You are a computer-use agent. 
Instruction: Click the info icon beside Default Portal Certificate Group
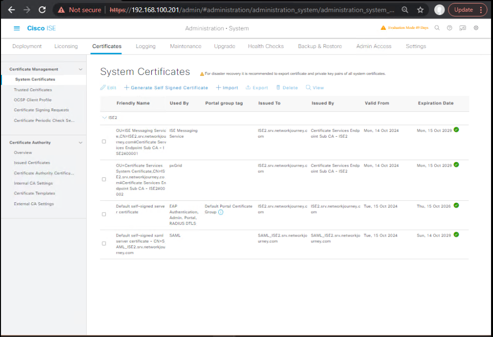(x=221, y=213)
